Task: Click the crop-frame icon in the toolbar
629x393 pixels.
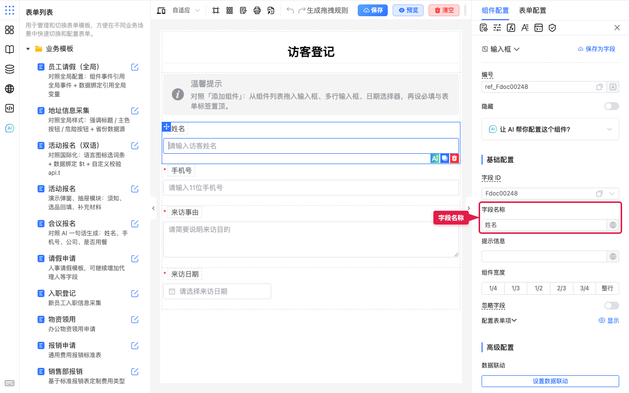Action: tap(216, 10)
